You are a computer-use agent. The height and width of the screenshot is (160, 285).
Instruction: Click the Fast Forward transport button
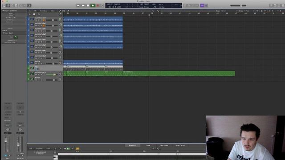(83, 6)
